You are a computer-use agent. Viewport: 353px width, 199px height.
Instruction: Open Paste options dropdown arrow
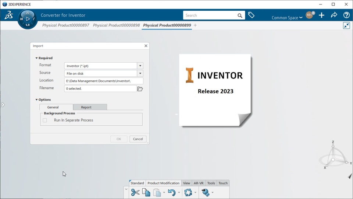[x=164, y=192]
